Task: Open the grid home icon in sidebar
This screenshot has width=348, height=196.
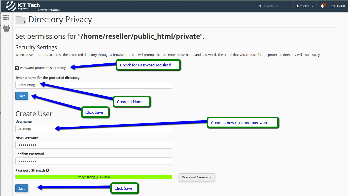Action: click(6, 17)
